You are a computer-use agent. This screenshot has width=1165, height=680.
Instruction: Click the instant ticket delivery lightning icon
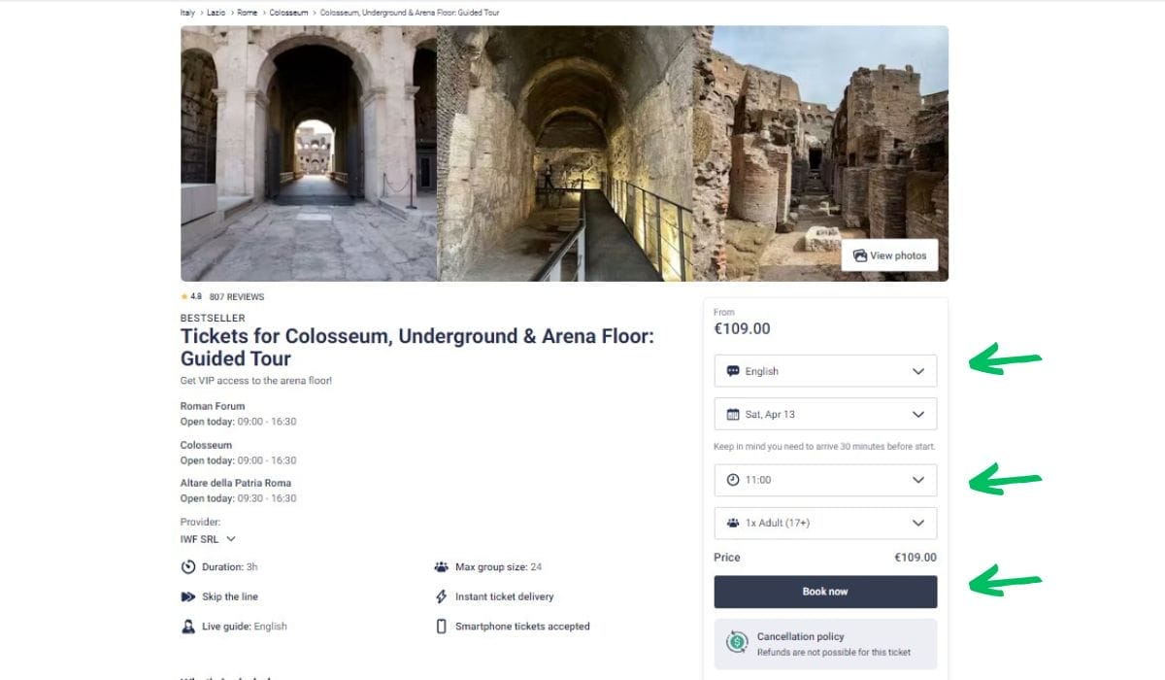click(441, 596)
